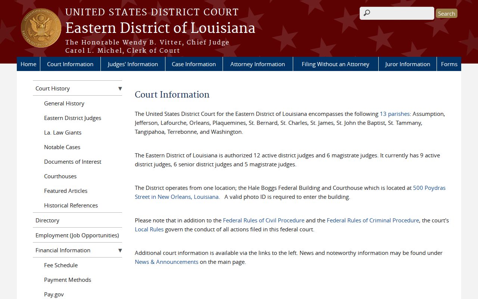Open 500 Poydras Street address link

(x=290, y=192)
